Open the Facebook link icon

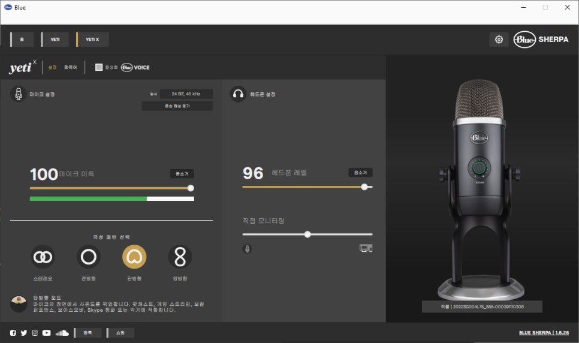click(13, 333)
